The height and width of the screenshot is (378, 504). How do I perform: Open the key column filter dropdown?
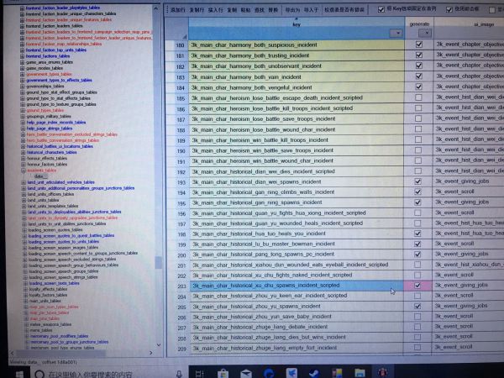coord(396,34)
